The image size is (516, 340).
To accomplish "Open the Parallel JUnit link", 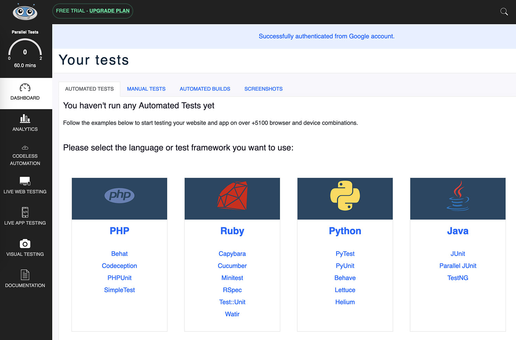I will point(458,266).
